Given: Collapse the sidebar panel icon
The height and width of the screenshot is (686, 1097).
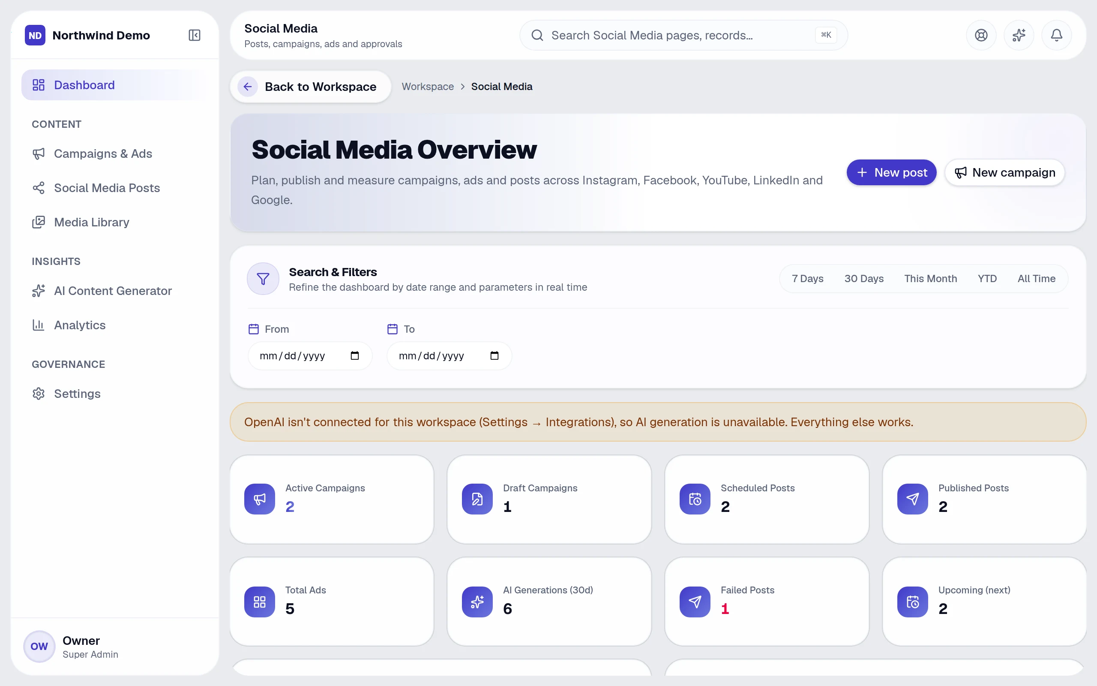Looking at the screenshot, I should [195, 36].
